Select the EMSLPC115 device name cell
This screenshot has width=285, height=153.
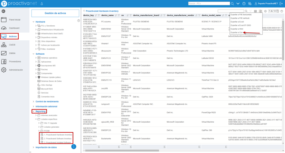[106, 80]
